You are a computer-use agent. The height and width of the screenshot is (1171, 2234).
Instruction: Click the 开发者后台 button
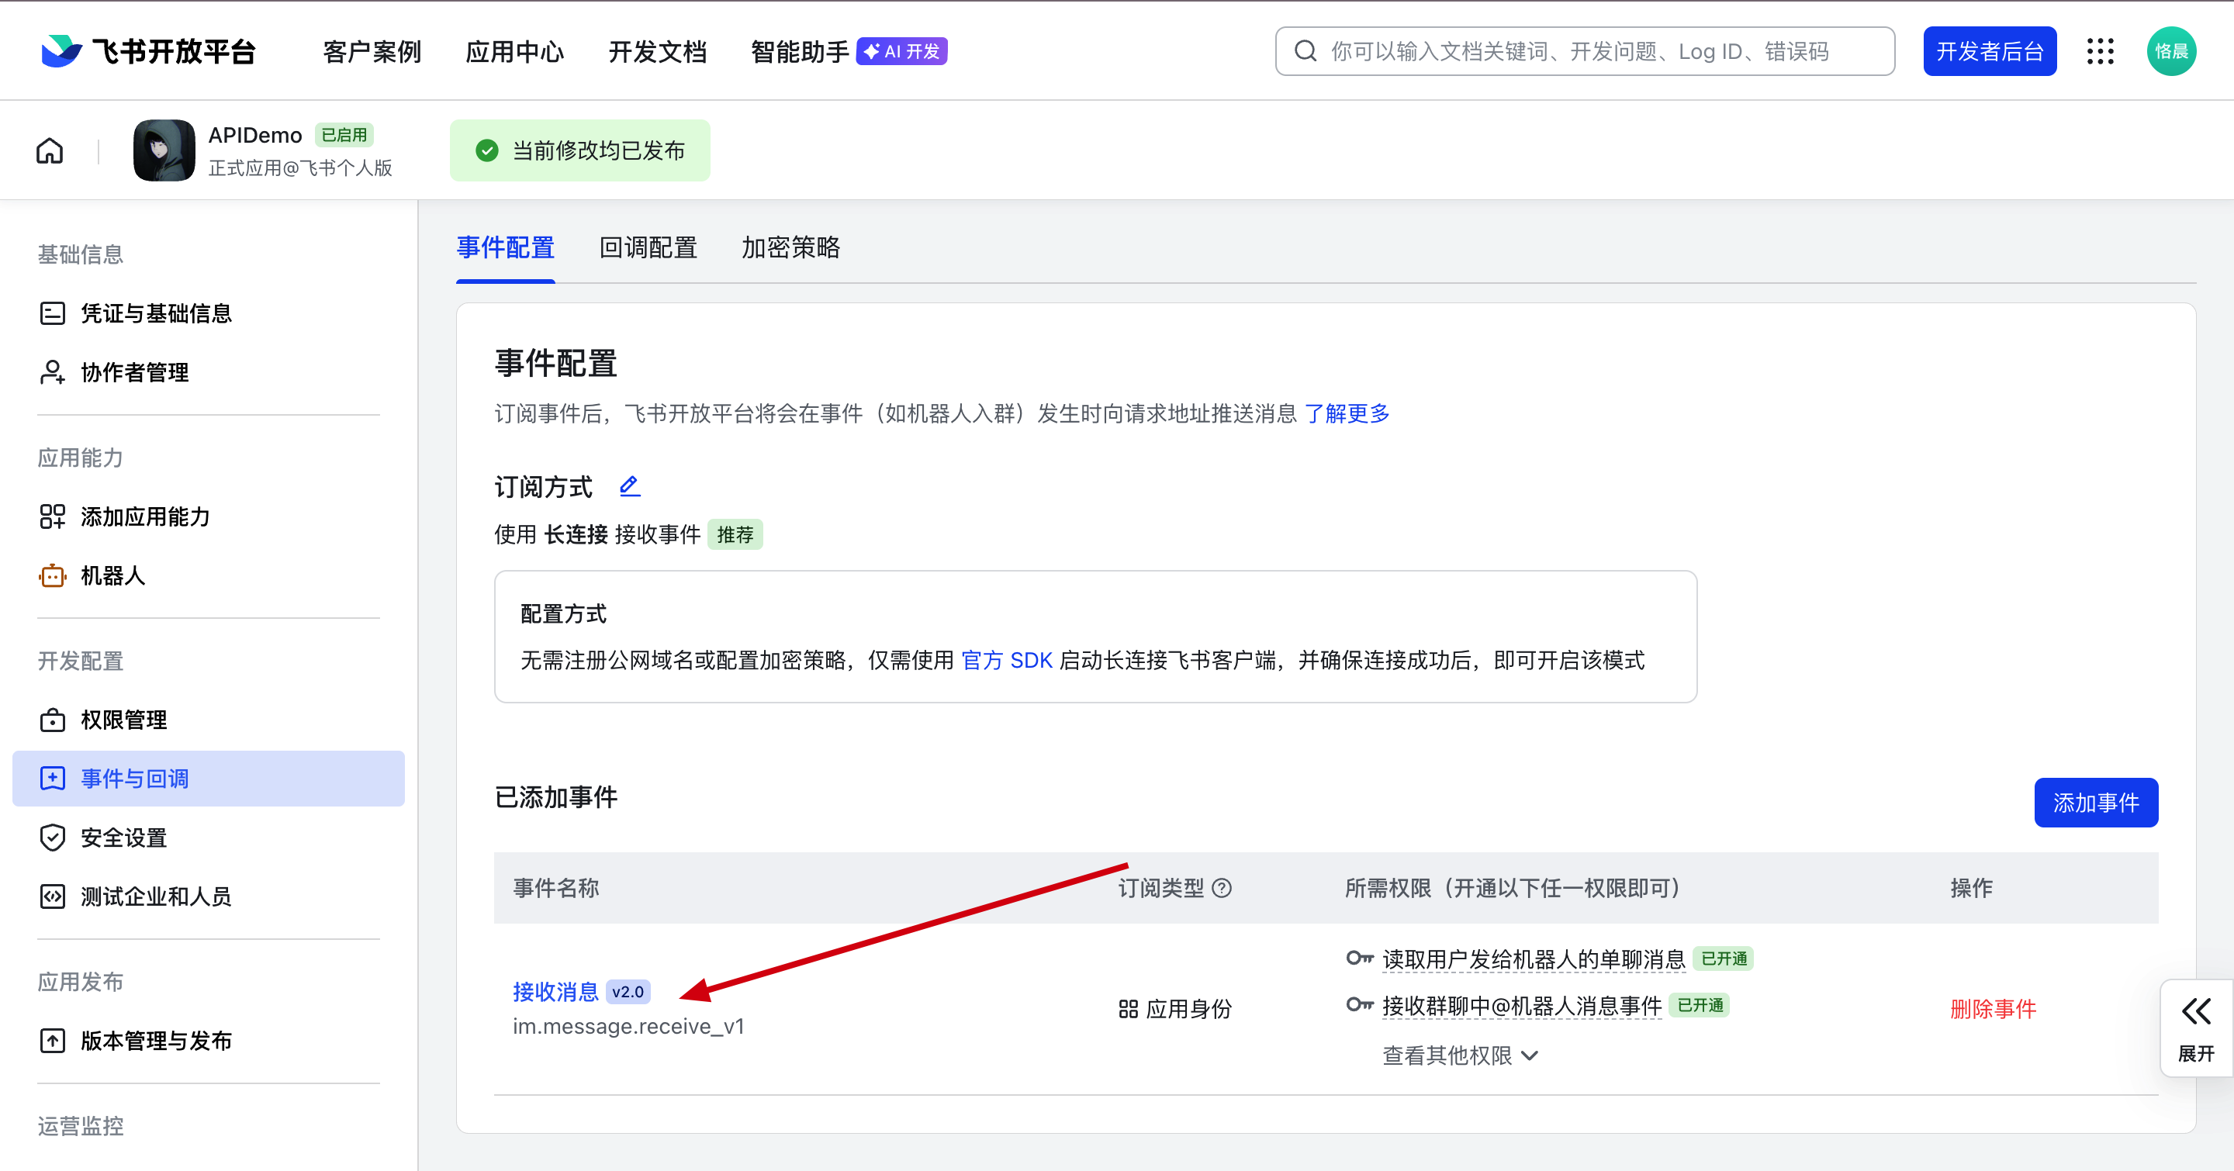pyautogui.click(x=1990, y=52)
